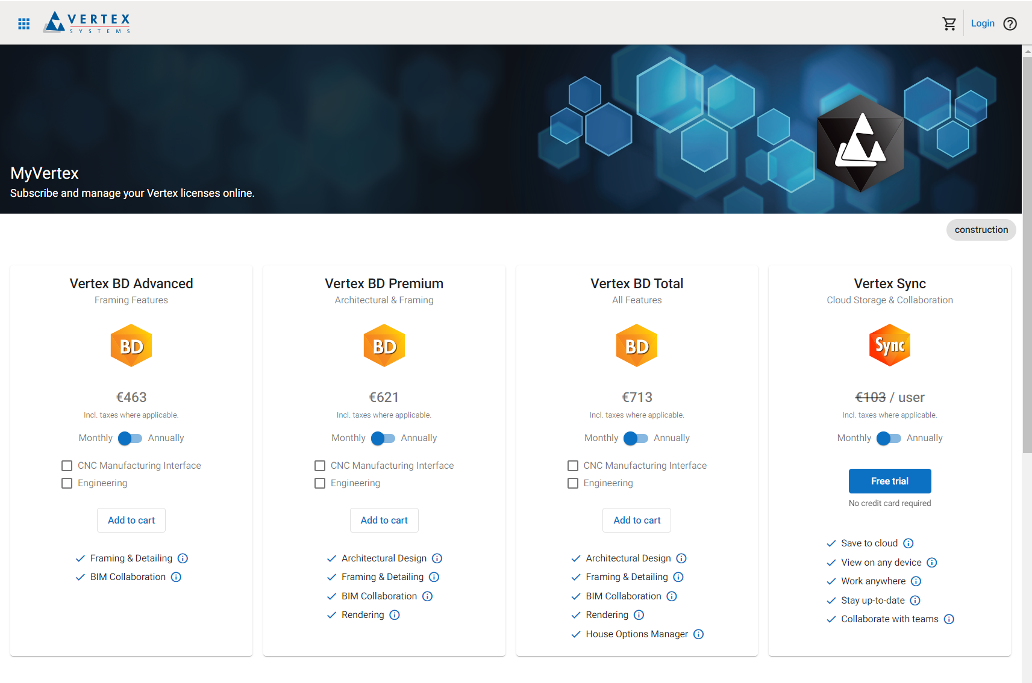Image resolution: width=1032 pixels, height=683 pixels.
Task: Click the MyVertex banner heading
Action: (45, 173)
